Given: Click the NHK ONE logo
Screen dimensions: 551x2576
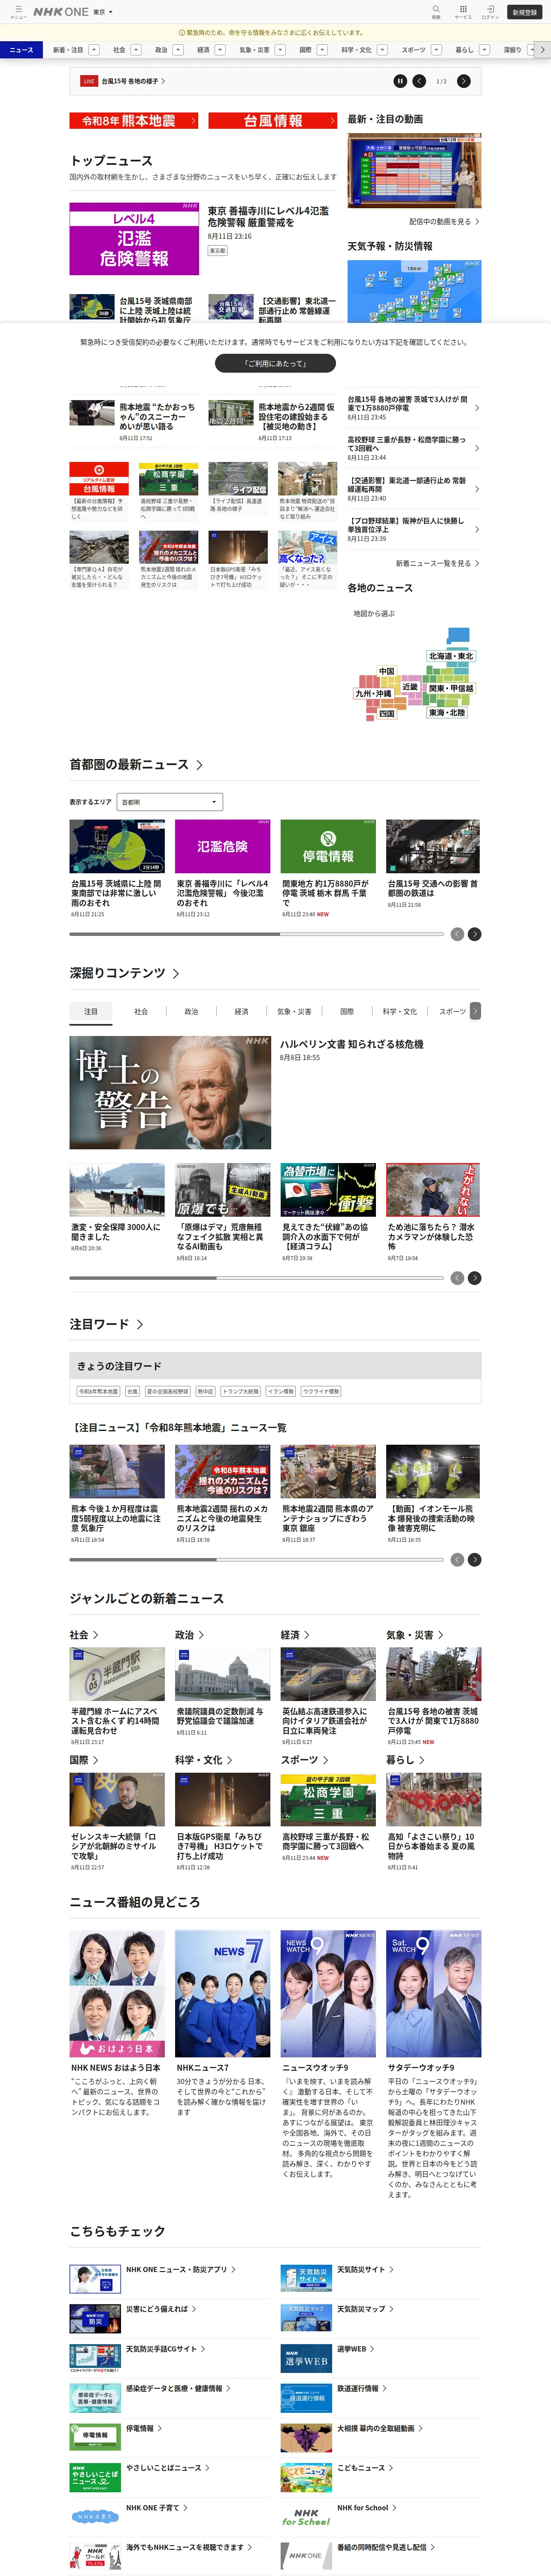Looking at the screenshot, I should coord(61,12).
